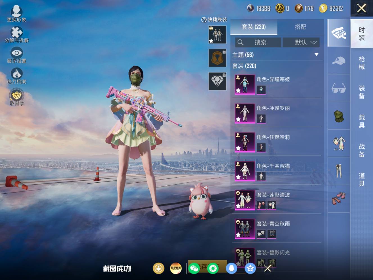Switch to the 搭配 tab

tap(300, 27)
